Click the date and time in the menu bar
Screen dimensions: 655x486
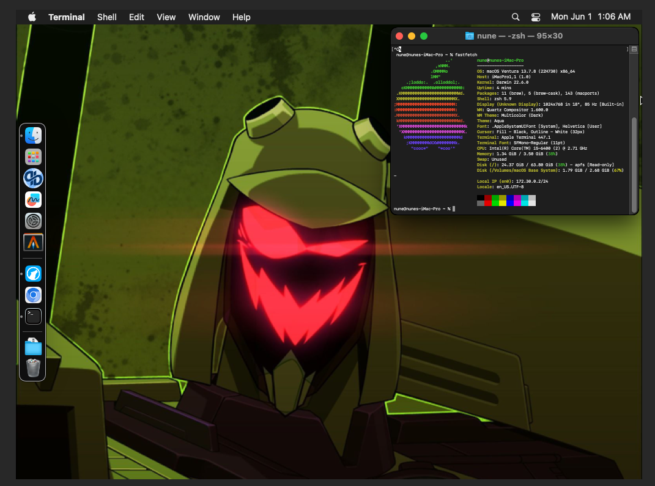(591, 17)
